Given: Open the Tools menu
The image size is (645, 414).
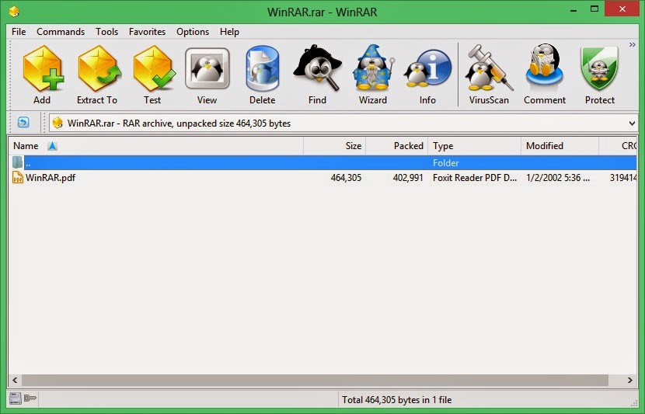Looking at the screenshot, I should pos(107,32).
